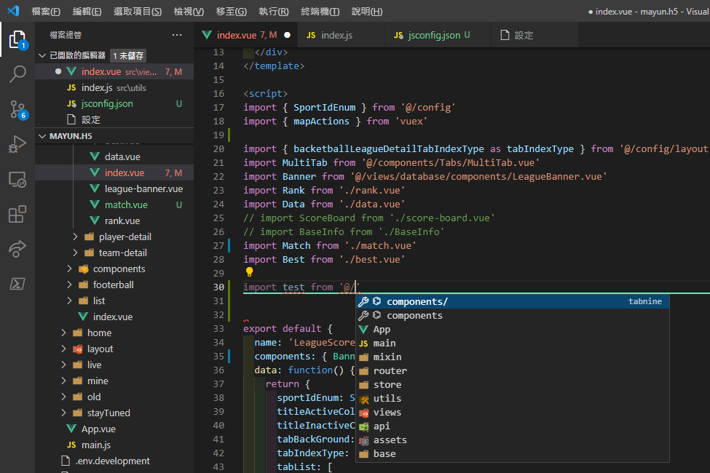Expand the components folder in tree
The width and height of the screenshot is (710, 473).
tap(119, 269)
